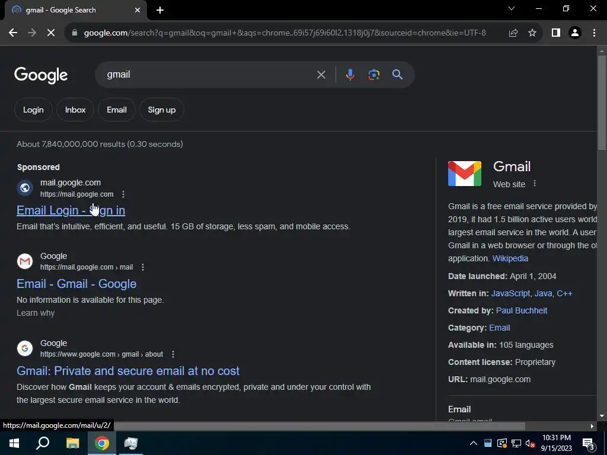Select the Sign up filter chip
Image resolution: width=607 pixels, height=455 pixels.
(161, 110)
